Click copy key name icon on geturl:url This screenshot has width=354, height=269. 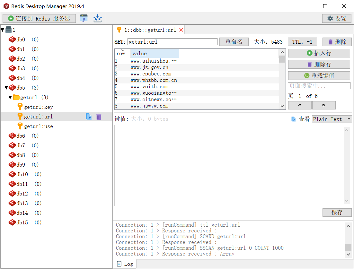point(89,117)
